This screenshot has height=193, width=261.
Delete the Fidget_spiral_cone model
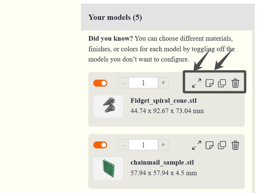tap(235, 83)
